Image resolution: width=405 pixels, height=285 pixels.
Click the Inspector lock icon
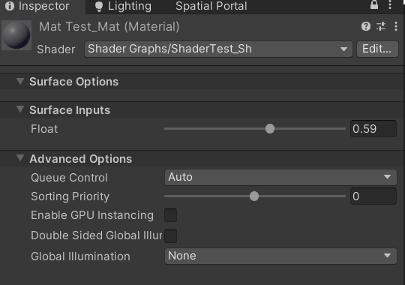click(x=374, y=4)
